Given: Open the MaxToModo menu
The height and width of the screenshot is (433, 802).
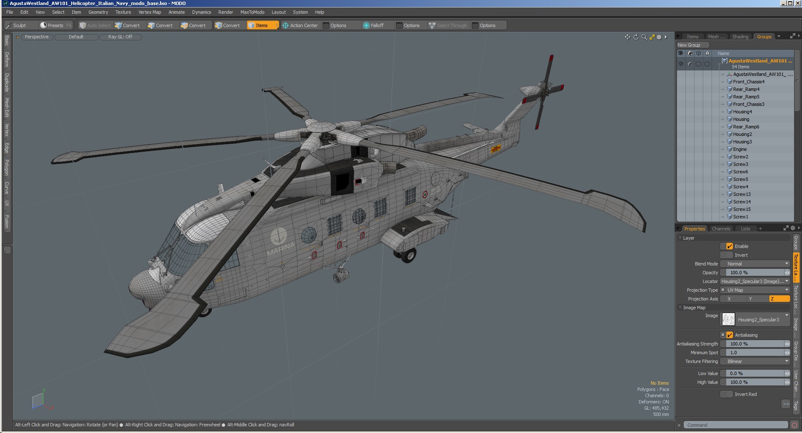Looking at the screenshot, I should tap(252, 12).
